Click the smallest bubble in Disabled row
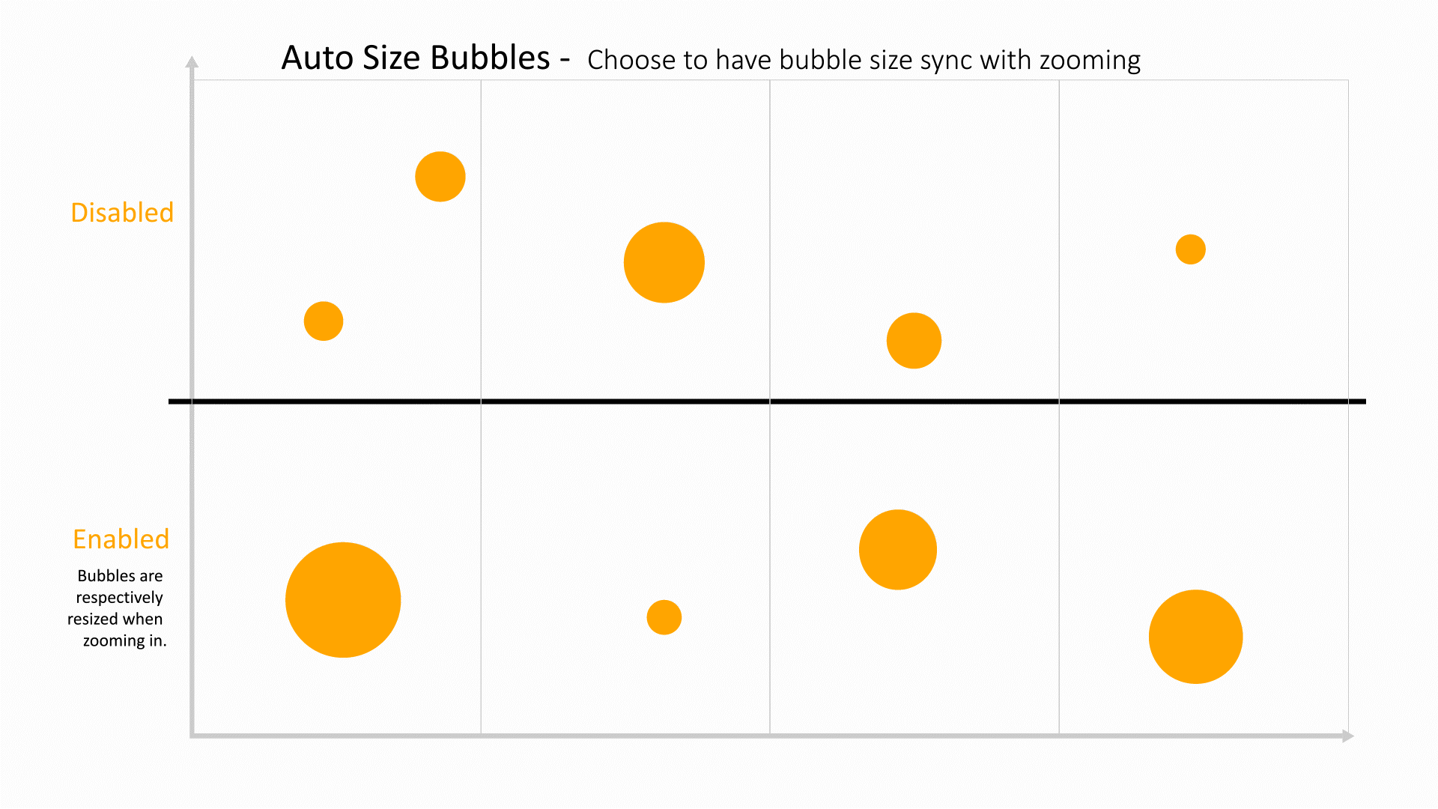The height and width of the screenshot is (809, 1438). click(x=1190, y=249)
